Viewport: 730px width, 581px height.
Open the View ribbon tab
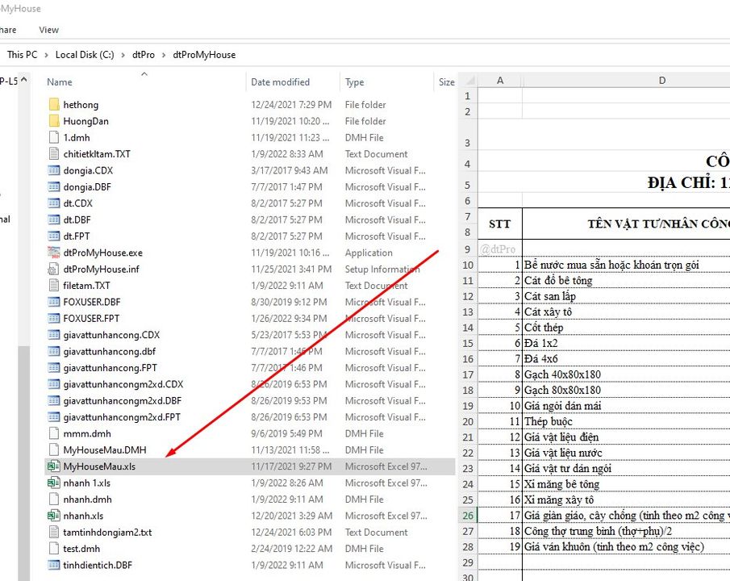[x=48, y=30]
